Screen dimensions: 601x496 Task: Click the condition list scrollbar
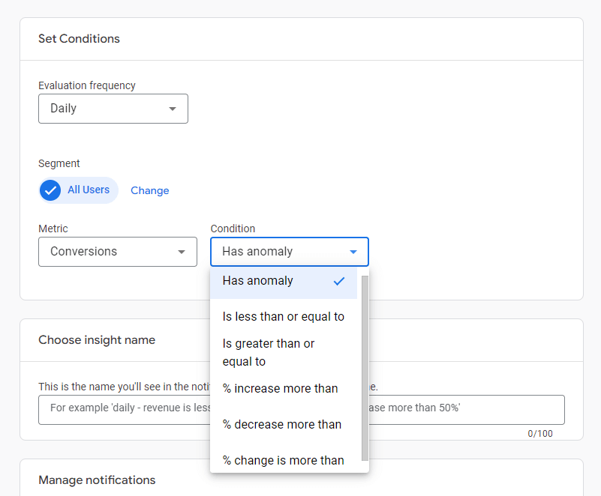(x=365, y=367)
